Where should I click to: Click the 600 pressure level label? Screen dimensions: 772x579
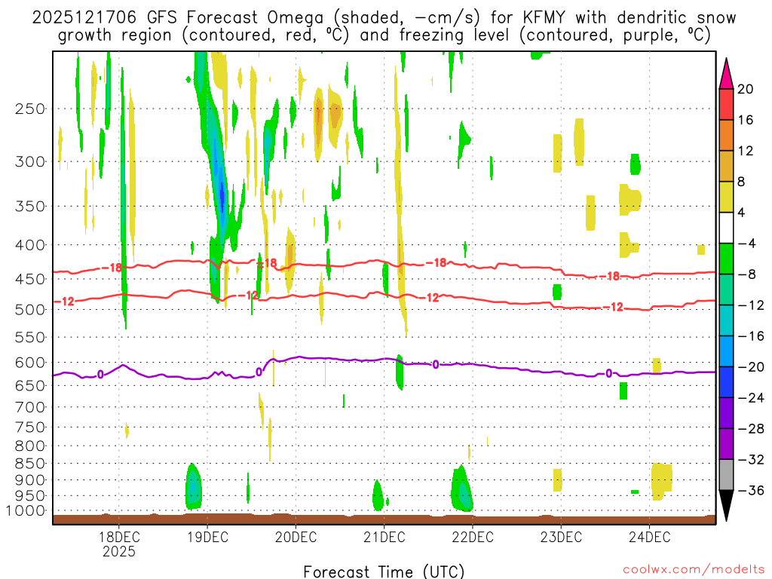29,363
